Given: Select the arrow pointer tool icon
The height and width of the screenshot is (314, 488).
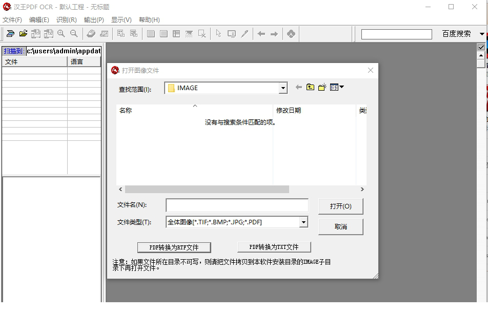Looking at the screenshot, I should pos(218,33).
